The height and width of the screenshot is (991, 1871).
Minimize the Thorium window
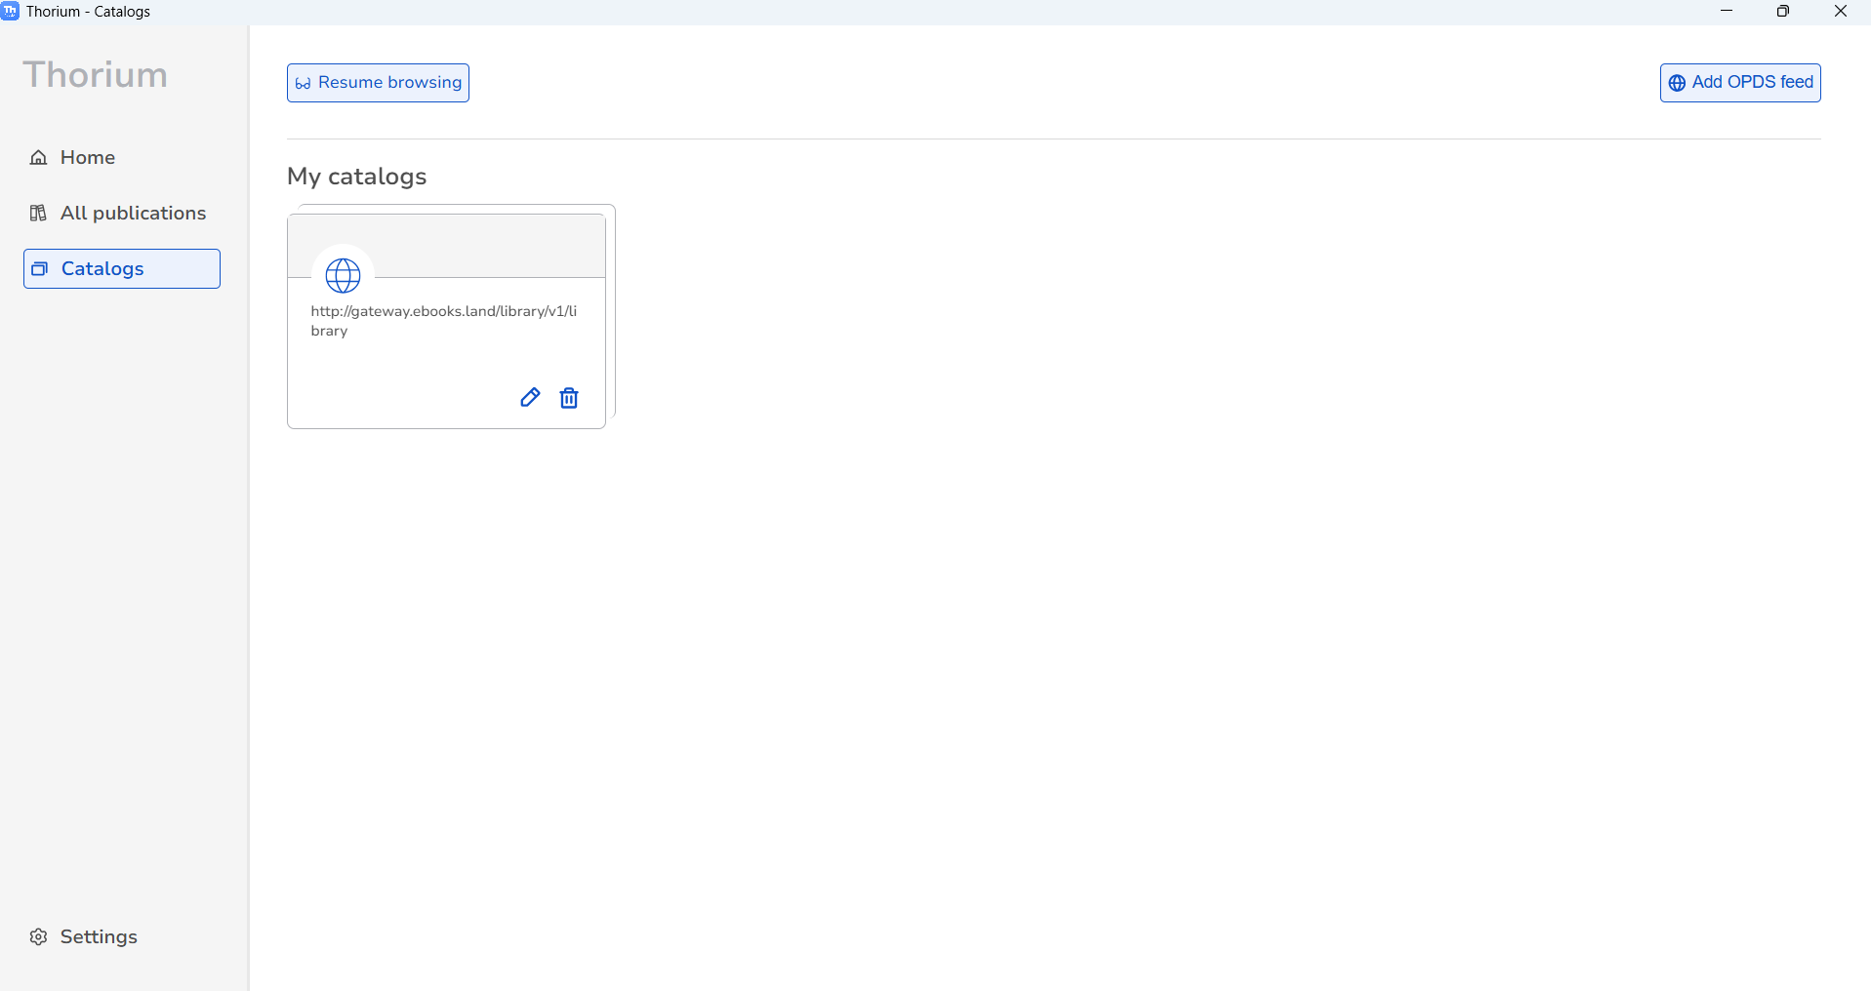tap(1727, 12)
